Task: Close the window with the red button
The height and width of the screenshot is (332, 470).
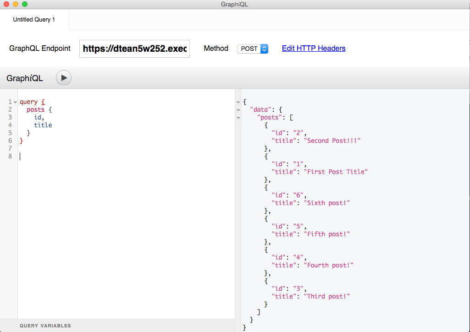Action: tap(6, 4)
